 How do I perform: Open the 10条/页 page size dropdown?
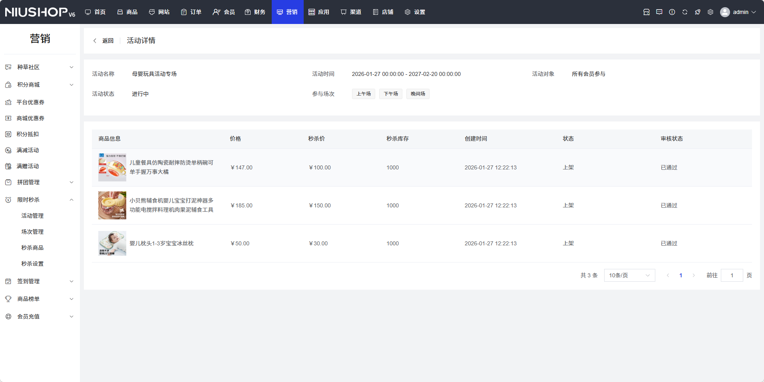(629, 275)
